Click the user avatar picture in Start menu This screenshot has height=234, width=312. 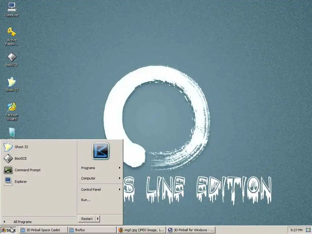point(101,151)
